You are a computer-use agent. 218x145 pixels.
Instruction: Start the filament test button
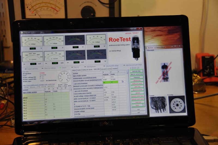tap(137, 81)
